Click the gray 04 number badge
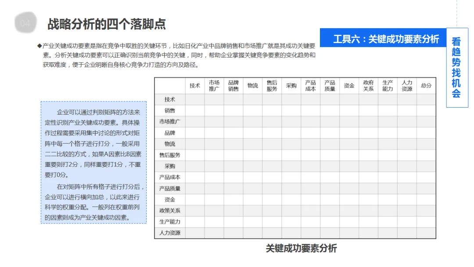 pyautogui.click(x=25, y=23)
